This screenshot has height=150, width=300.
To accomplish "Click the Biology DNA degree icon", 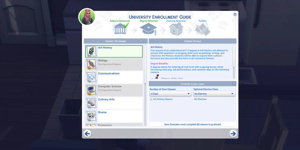I will (x=91, y=64).
